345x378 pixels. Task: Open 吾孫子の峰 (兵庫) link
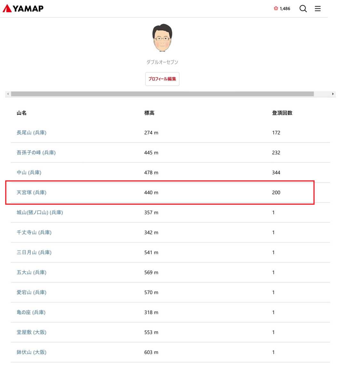click(36, 153)
